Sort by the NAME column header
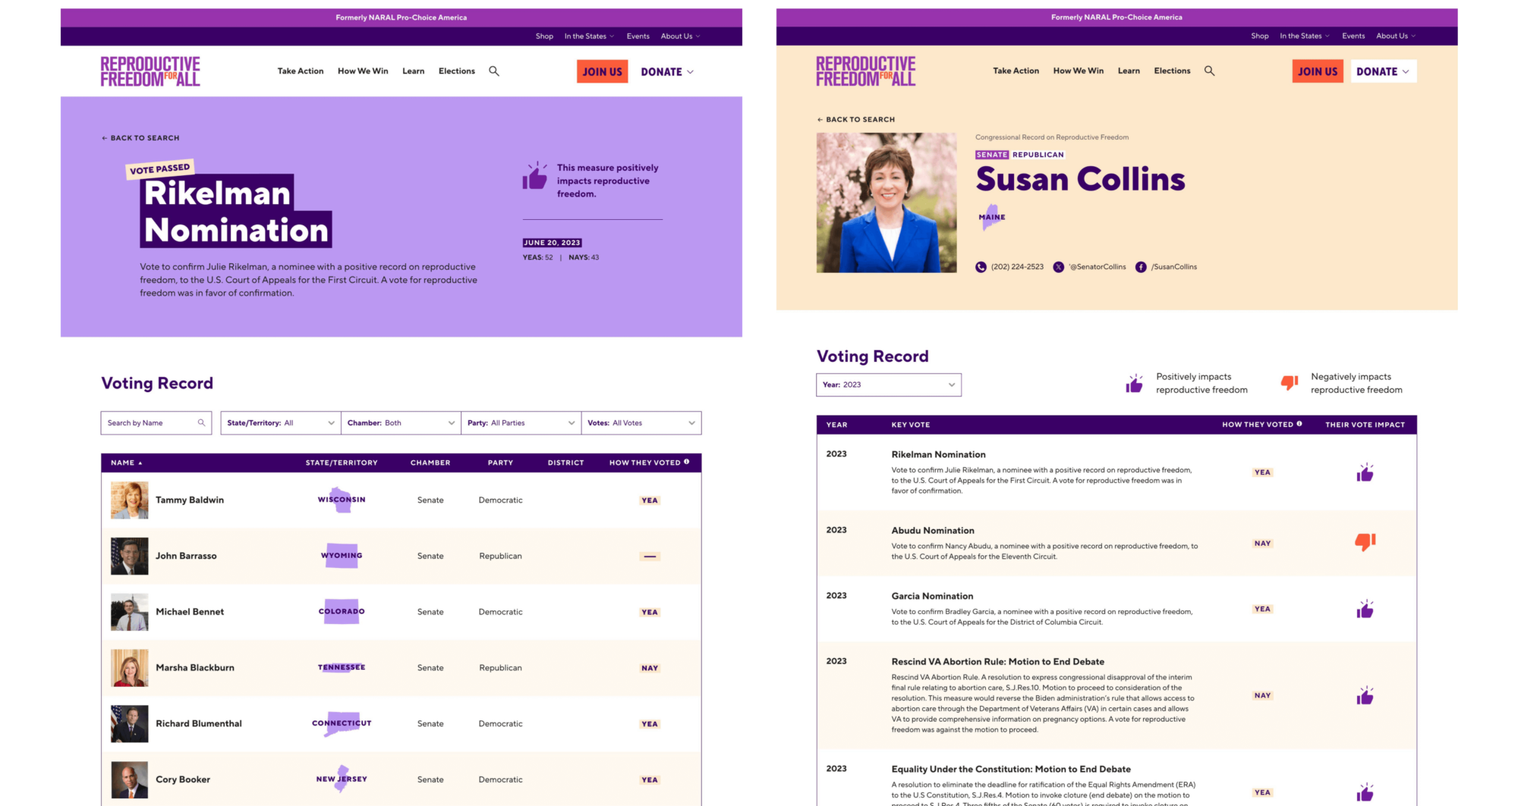Viewport: 1518px width, 806px height. [126, 463]
